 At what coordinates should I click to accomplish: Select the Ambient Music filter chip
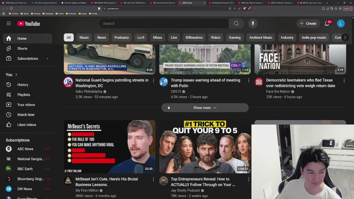pyautogui.click(x=261, y=38)
